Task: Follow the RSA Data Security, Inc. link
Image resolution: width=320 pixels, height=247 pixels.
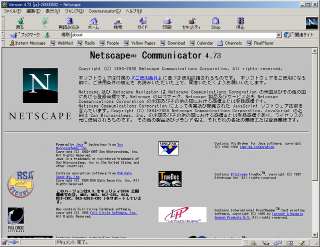Action: tap(68, 177)
